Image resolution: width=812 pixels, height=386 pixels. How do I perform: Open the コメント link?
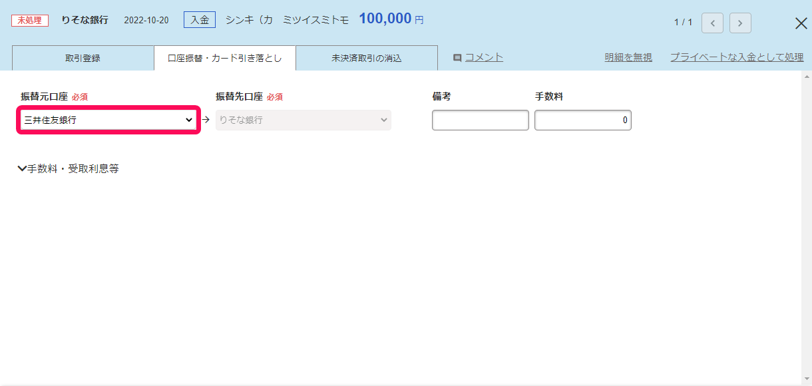(484, 57)
